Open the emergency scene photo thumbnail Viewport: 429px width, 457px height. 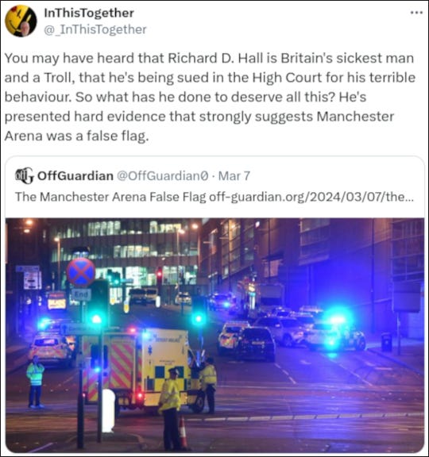(214, 335)
